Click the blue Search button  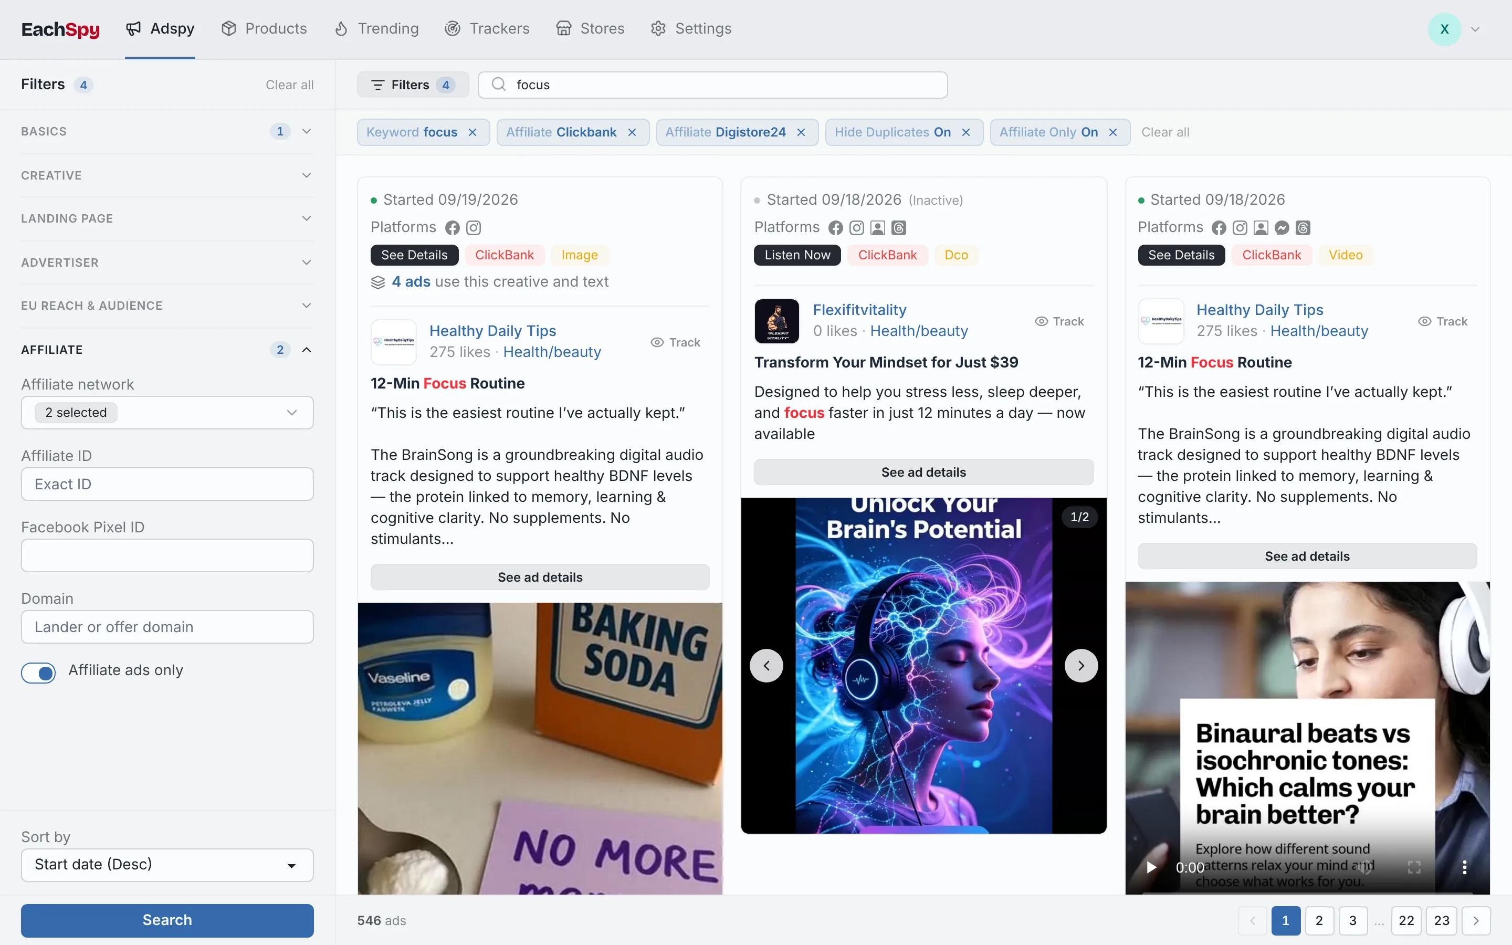click(x=167, y=920)
